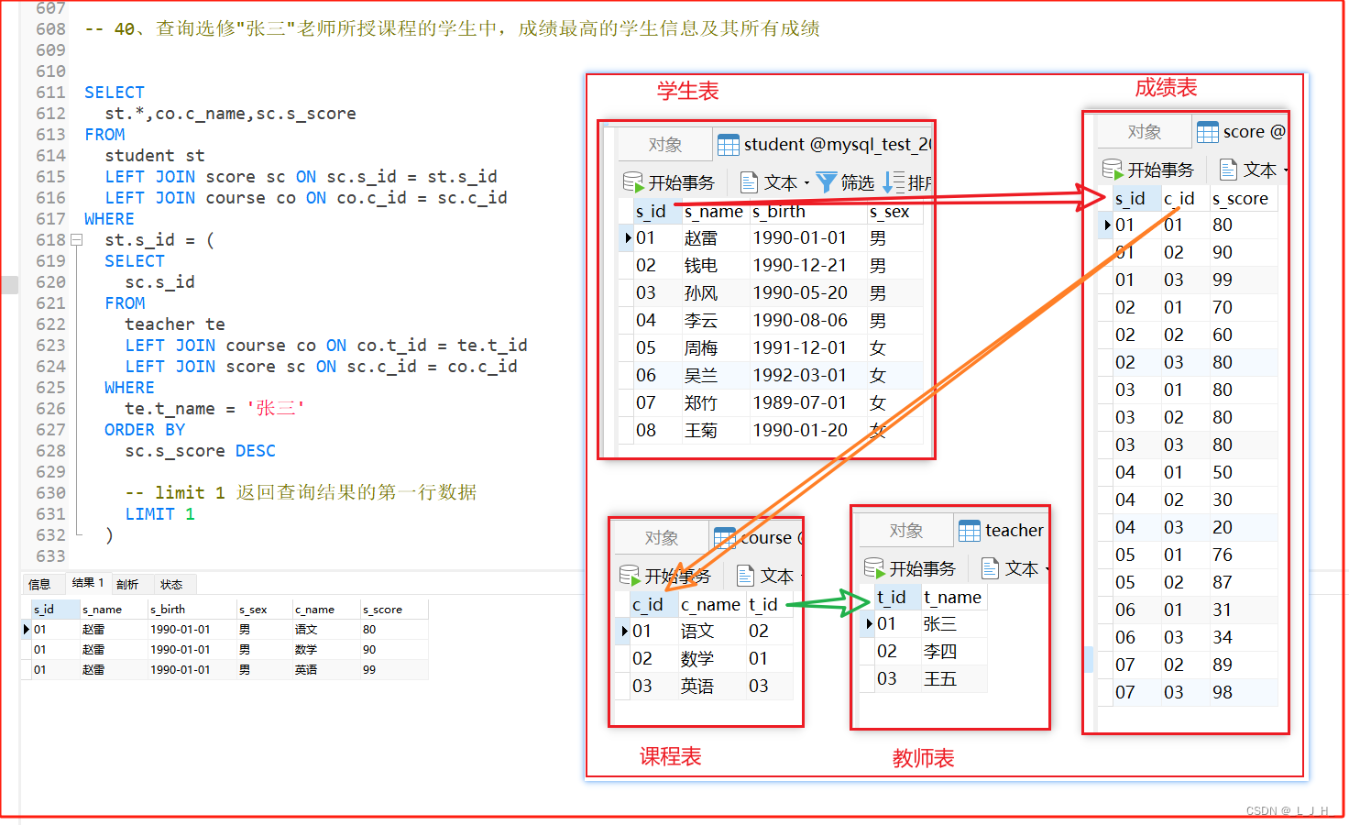The height and width of the screenshot is (825, 1349).
Task: Click the 文本 document icon in the teacher window
Action: [990, 567]
